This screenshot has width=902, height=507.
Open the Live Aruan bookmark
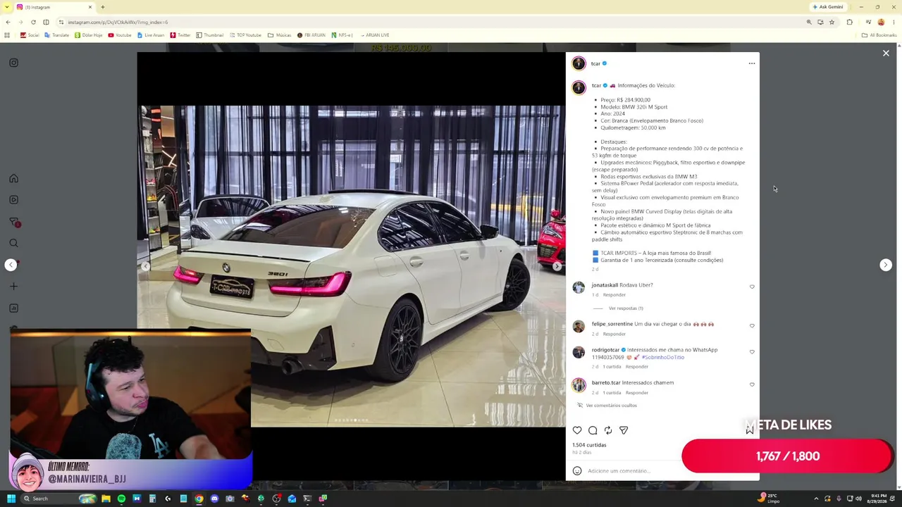151,35
